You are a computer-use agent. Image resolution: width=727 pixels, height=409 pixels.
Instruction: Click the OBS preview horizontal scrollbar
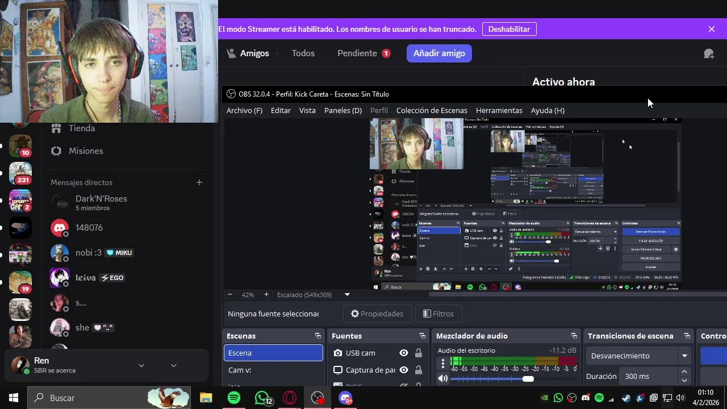coord(578,294)
